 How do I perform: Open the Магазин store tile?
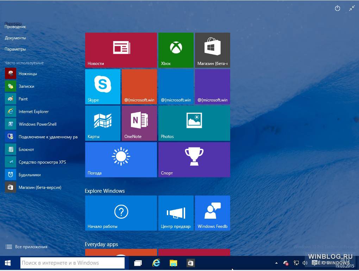pos(213,50)
